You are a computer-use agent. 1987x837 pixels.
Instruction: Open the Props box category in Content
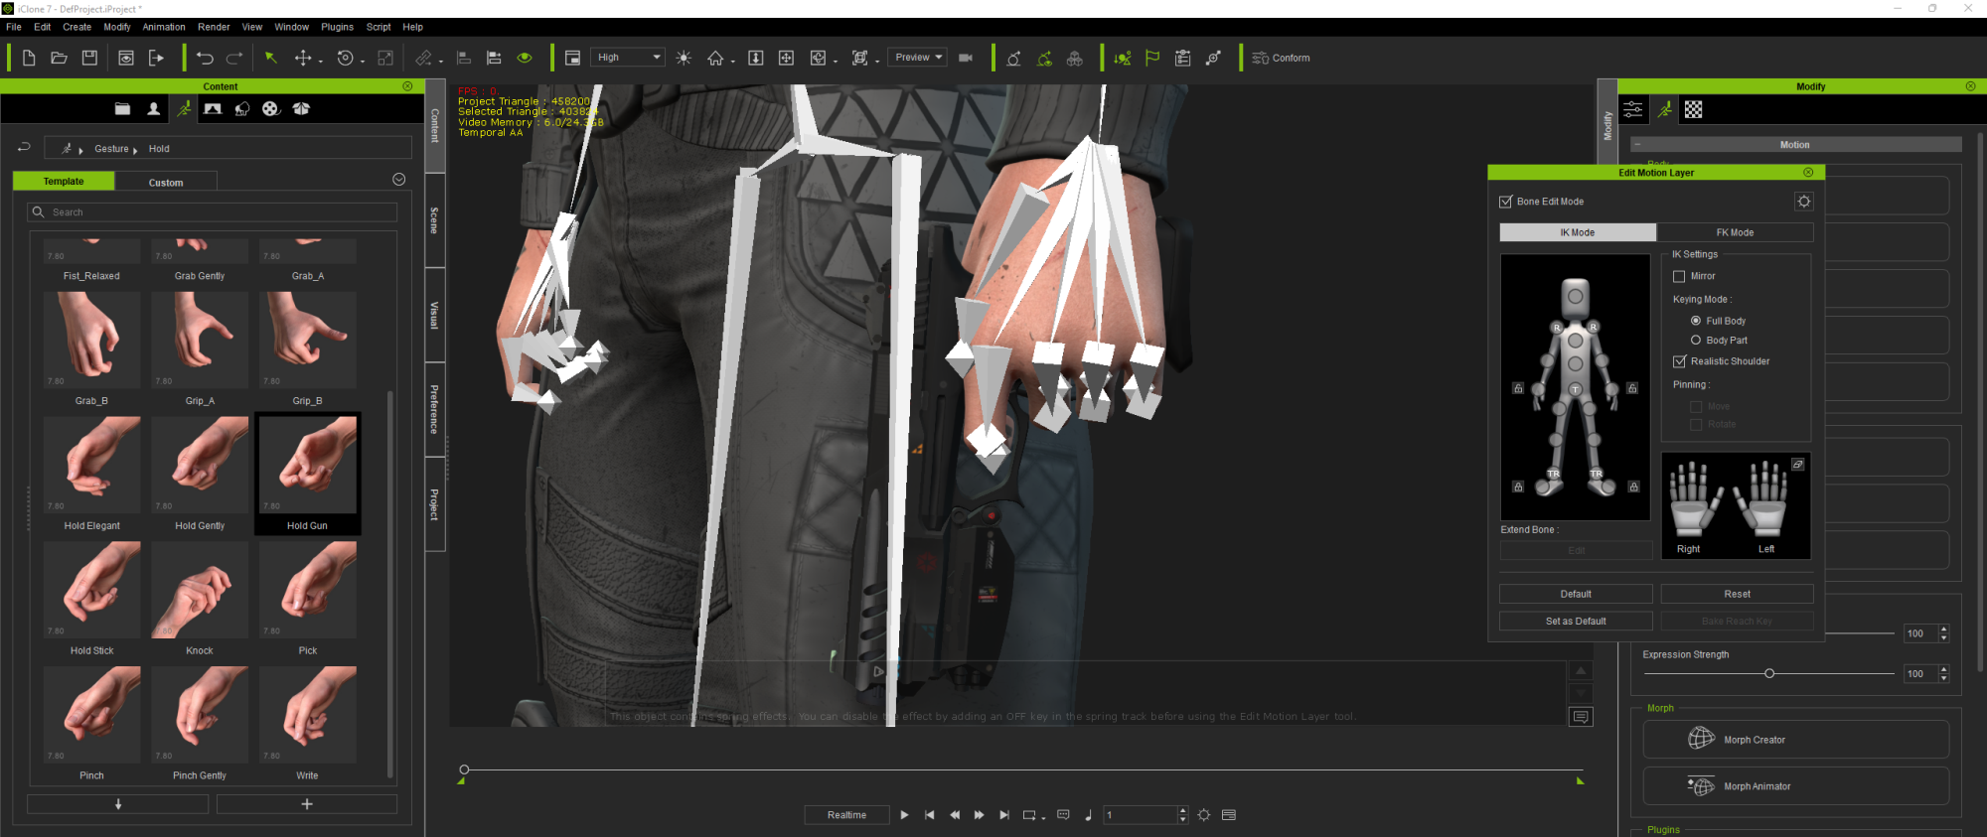(301, 108)
